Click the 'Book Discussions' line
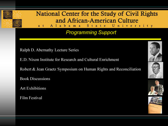This screenshot has height=126, width=168. click(35, 79)
